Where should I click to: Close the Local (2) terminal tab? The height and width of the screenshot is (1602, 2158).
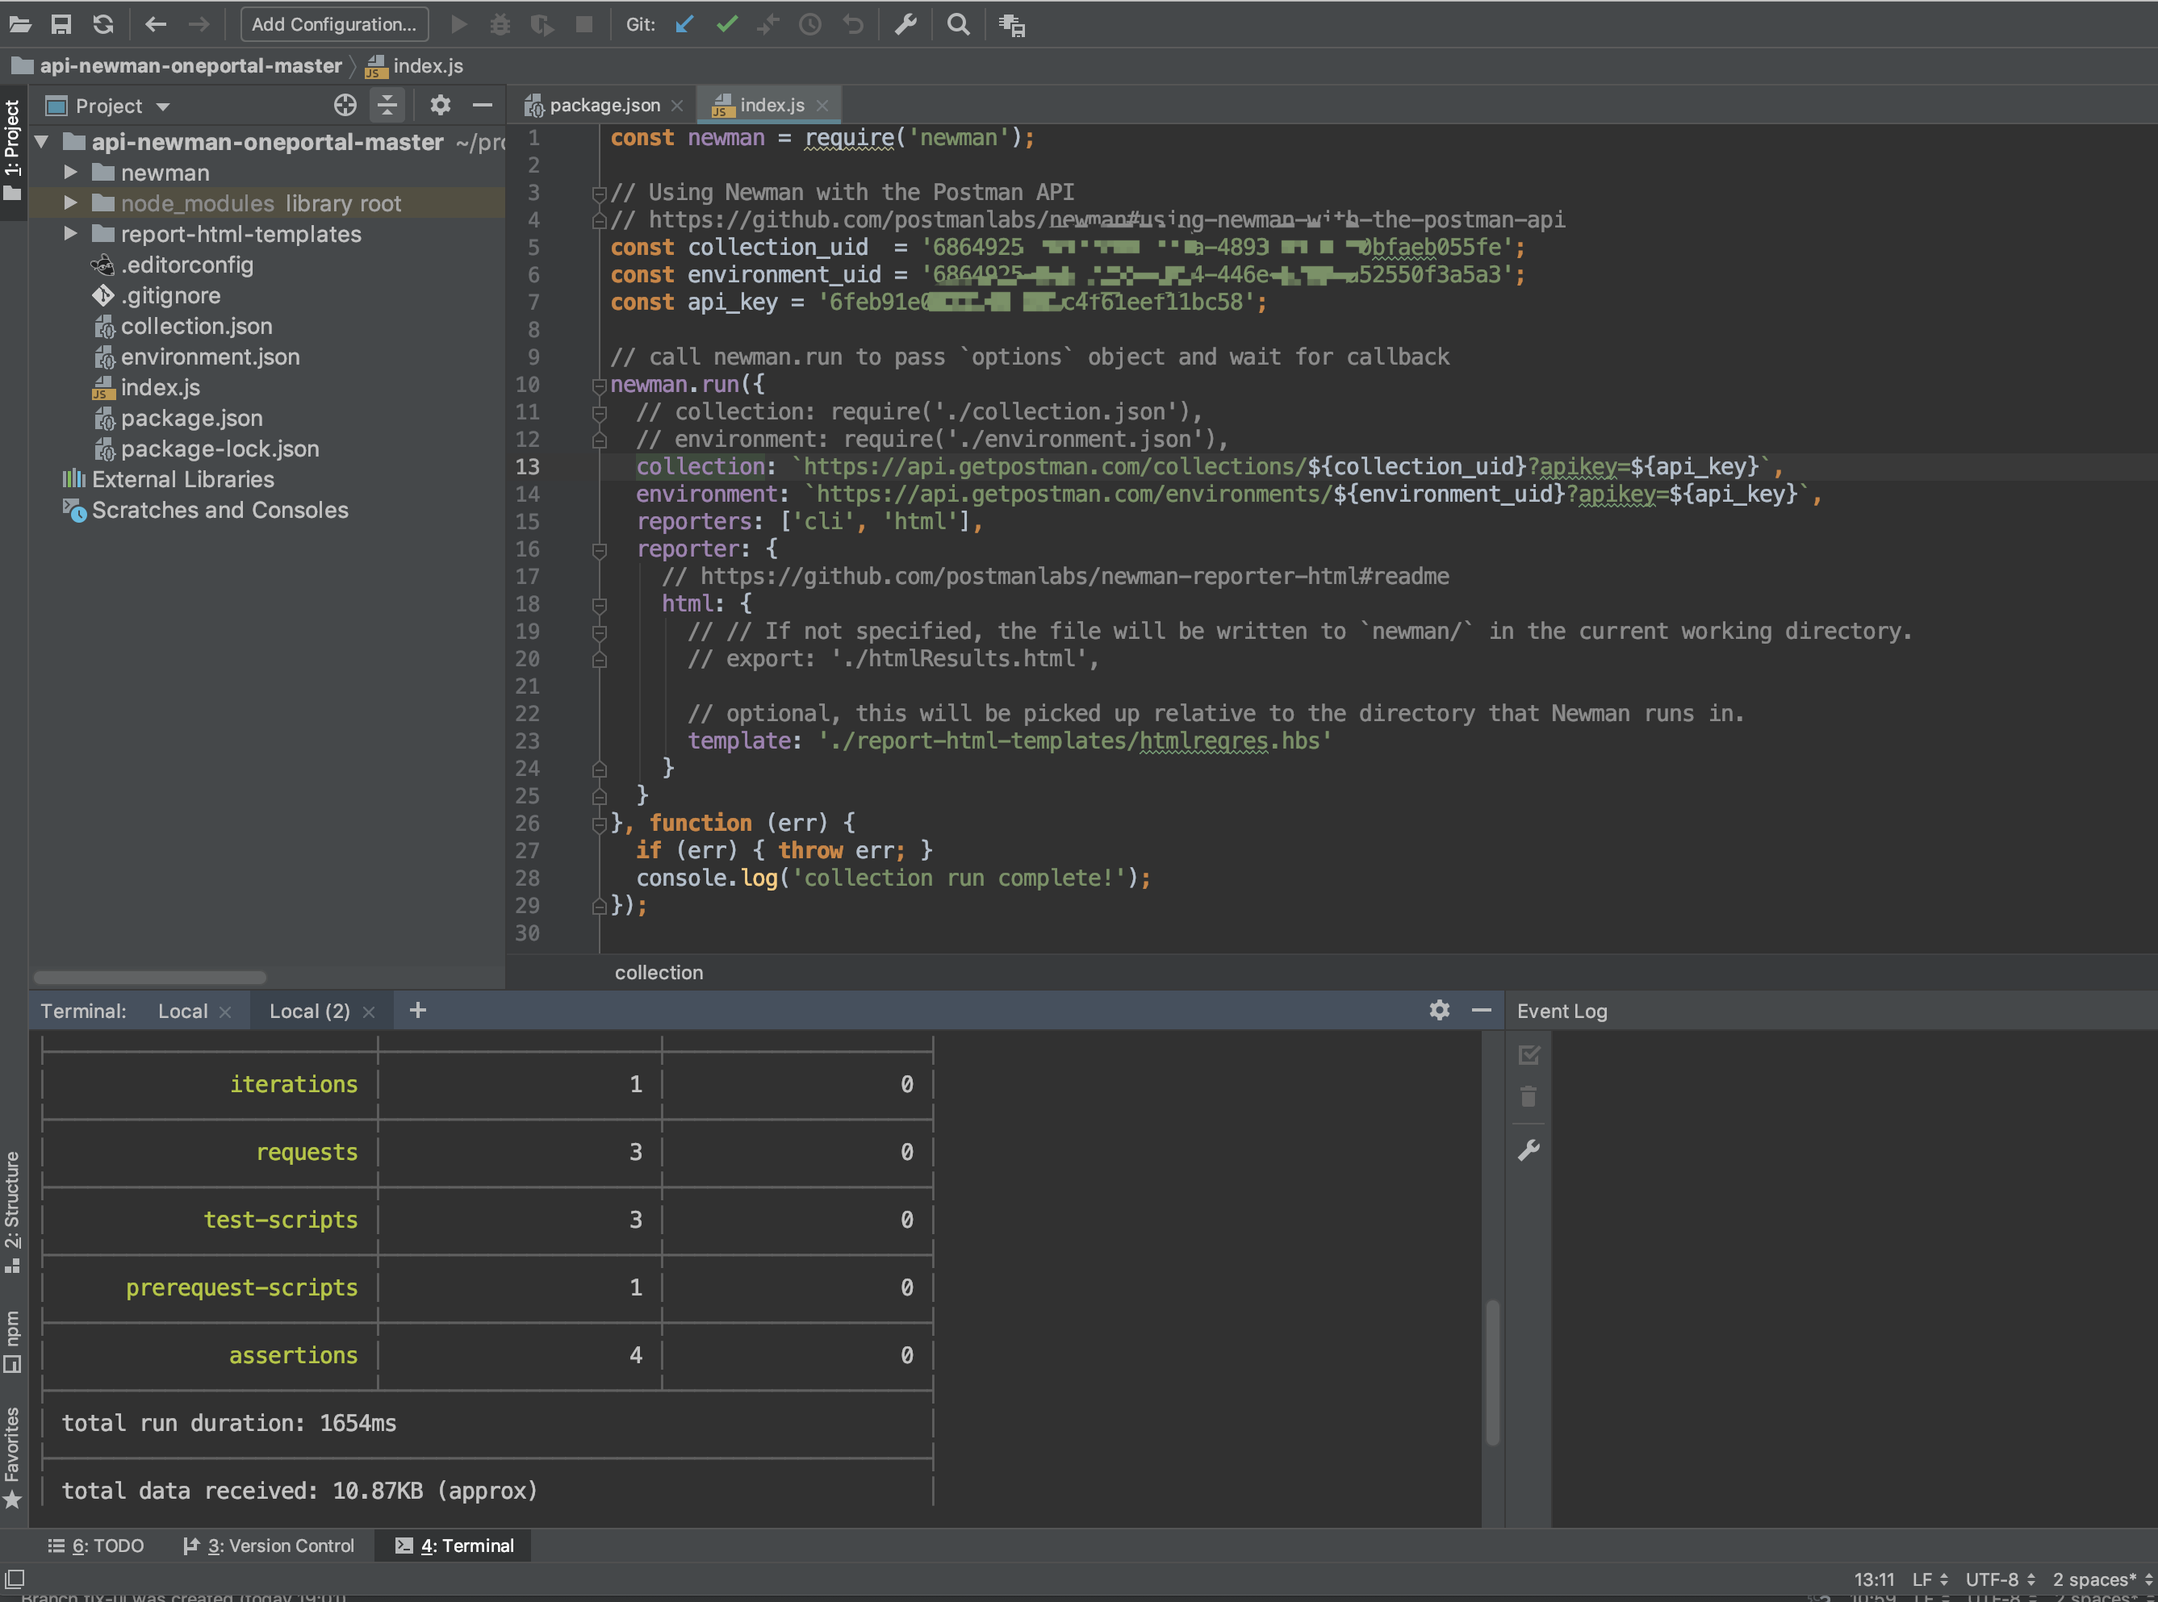click(x=369, y=1012)
